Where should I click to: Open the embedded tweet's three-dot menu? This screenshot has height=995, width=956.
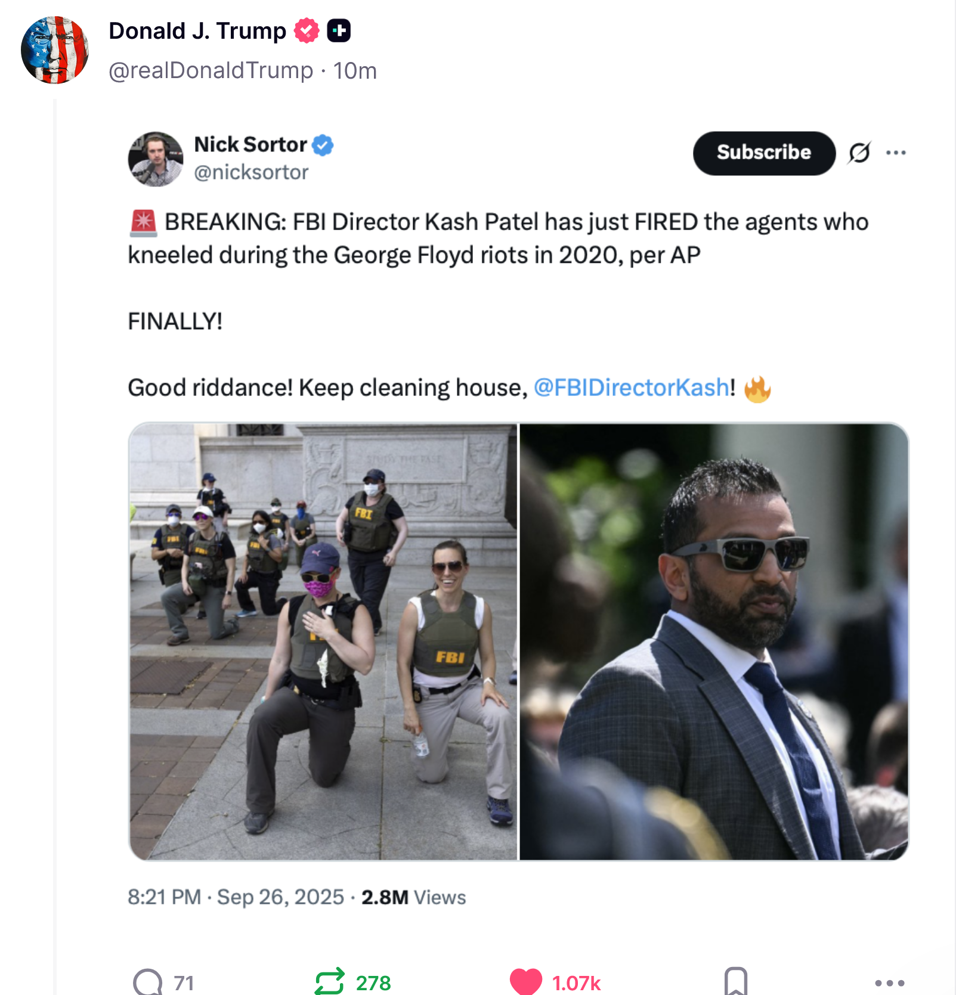pos(896,153)
